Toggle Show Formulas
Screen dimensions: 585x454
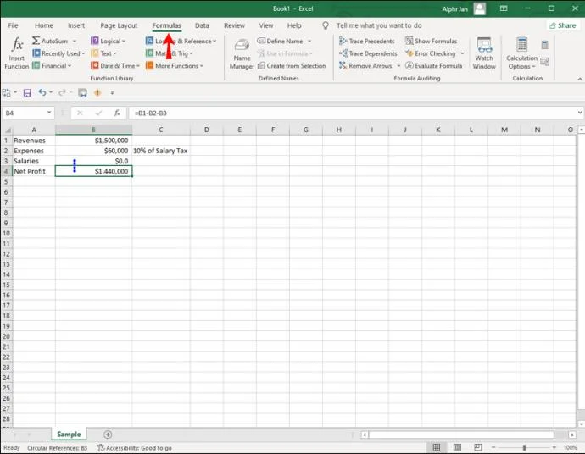pyautogui.click(x=432, y=41)
